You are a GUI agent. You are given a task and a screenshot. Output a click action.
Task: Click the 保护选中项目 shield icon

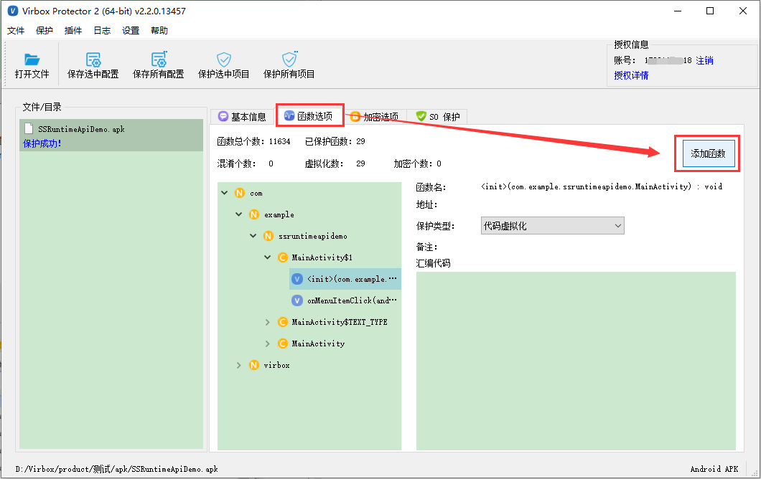[224, 59]
